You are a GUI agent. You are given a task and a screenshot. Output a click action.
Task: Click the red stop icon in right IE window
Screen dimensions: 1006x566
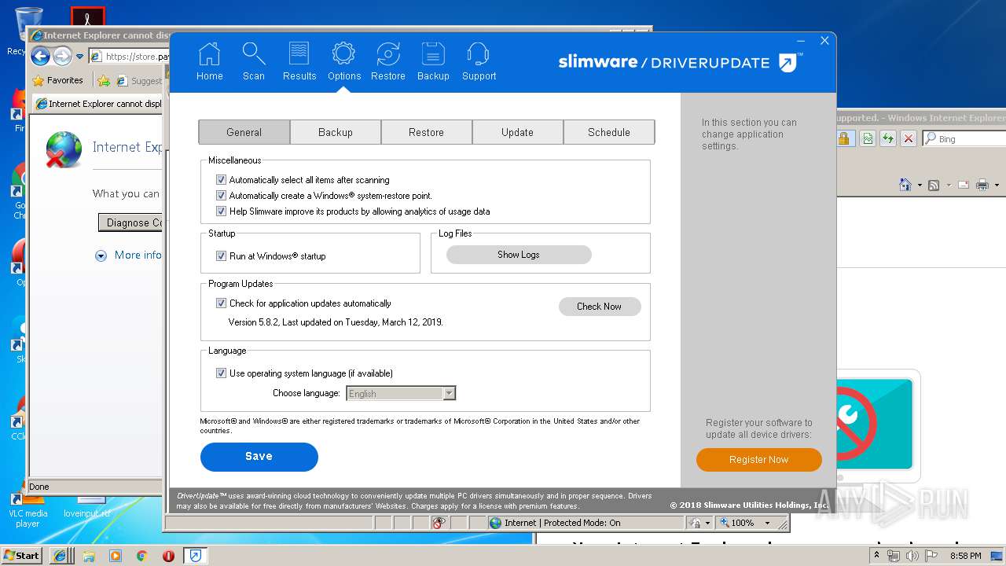point(909,138)
